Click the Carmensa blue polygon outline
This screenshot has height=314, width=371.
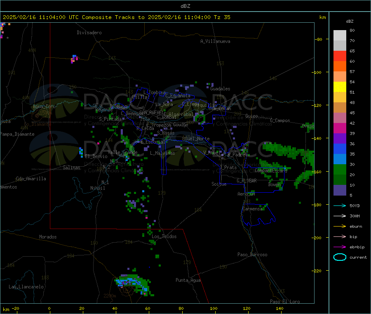258,215
